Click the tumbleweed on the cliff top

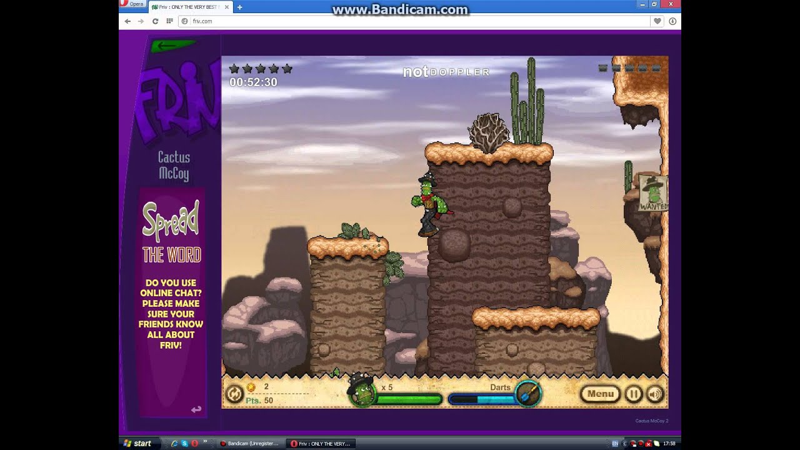[x=488, y=132]
